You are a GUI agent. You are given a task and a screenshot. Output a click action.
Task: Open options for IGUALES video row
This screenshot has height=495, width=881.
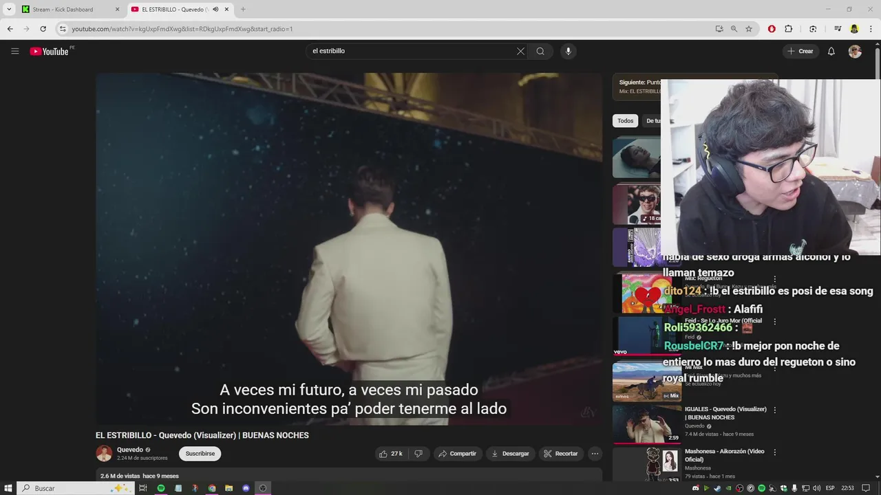pyautogui.click(x=775, y=410)
